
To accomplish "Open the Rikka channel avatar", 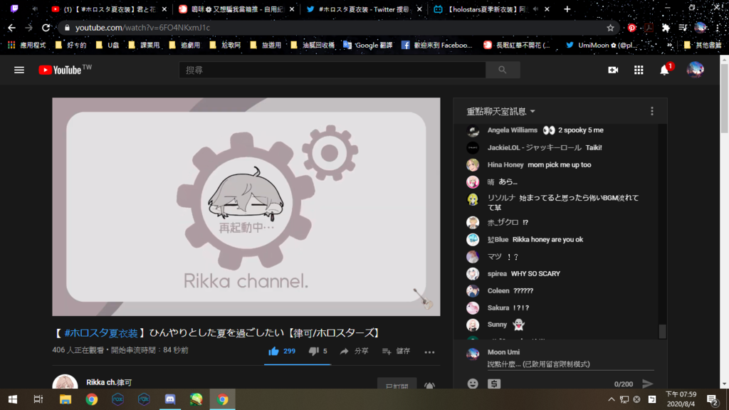I will (65, 382).
